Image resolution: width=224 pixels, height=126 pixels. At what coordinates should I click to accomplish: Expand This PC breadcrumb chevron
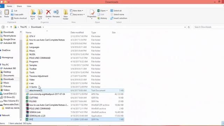click(29, 27)
